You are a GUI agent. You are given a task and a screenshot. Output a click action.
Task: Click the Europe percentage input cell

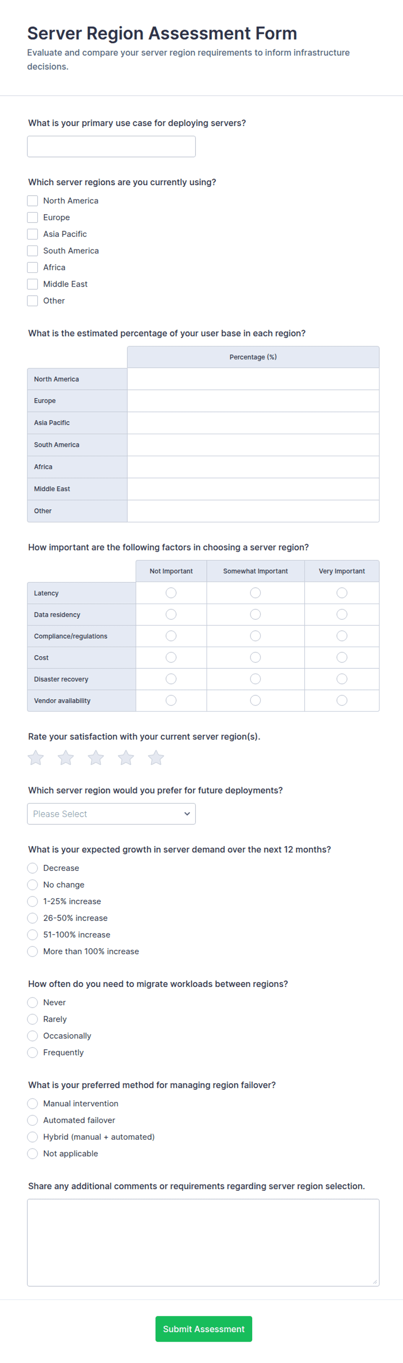point(253,401)
